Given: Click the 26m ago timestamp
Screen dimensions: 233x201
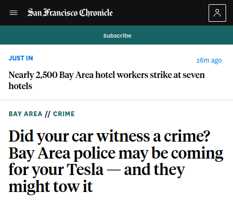Looking at the screenshot, I should pos(209,60).
